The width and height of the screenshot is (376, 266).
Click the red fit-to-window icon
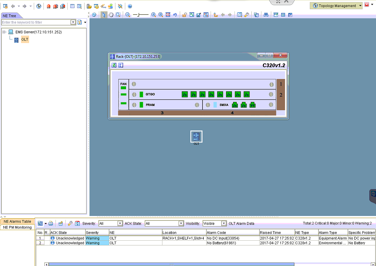click(x=168, y=15)
